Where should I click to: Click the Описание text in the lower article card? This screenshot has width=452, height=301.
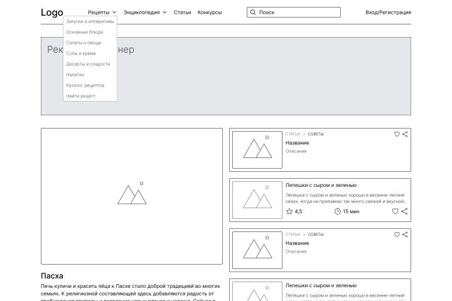(296, 251)
